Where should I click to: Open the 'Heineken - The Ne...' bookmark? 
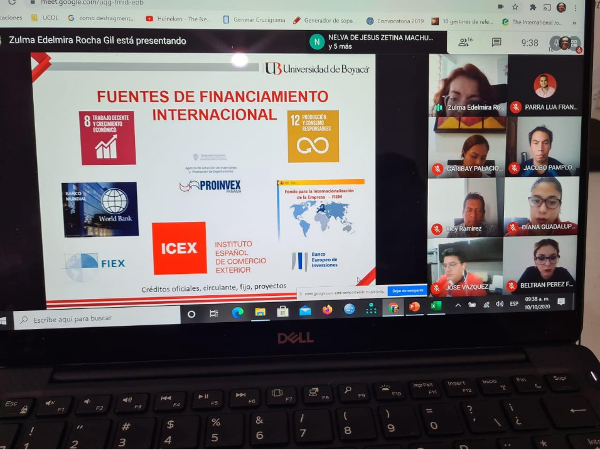[179, 19]
